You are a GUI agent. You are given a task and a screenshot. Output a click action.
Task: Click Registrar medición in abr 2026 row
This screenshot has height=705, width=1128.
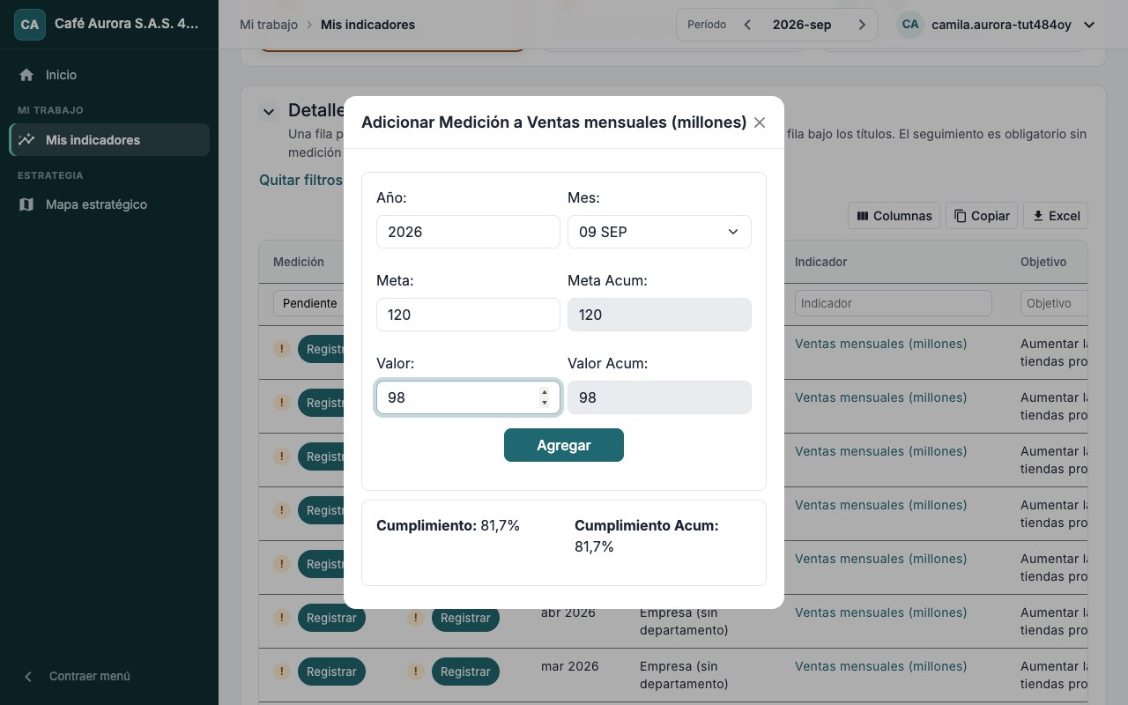[x=331, y=618]
